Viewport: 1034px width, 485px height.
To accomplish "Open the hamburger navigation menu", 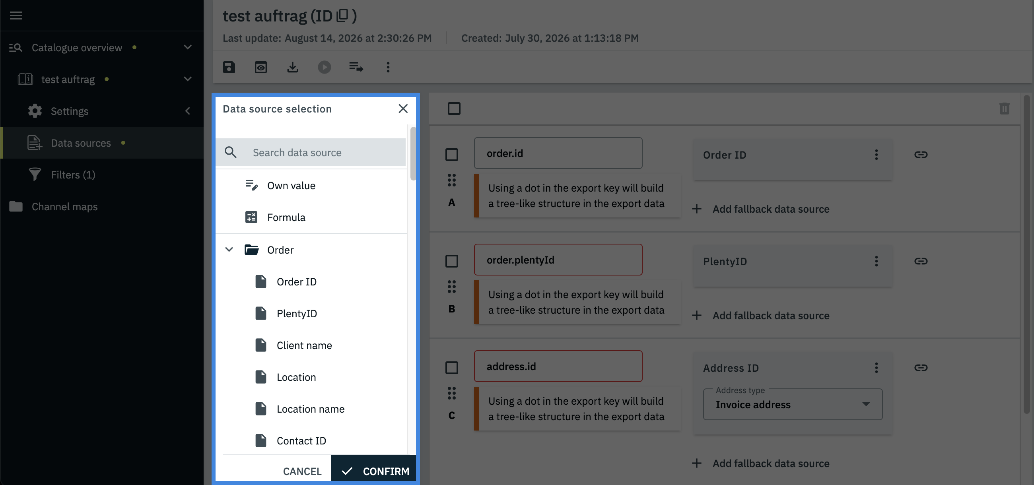I will coord(16,16).
